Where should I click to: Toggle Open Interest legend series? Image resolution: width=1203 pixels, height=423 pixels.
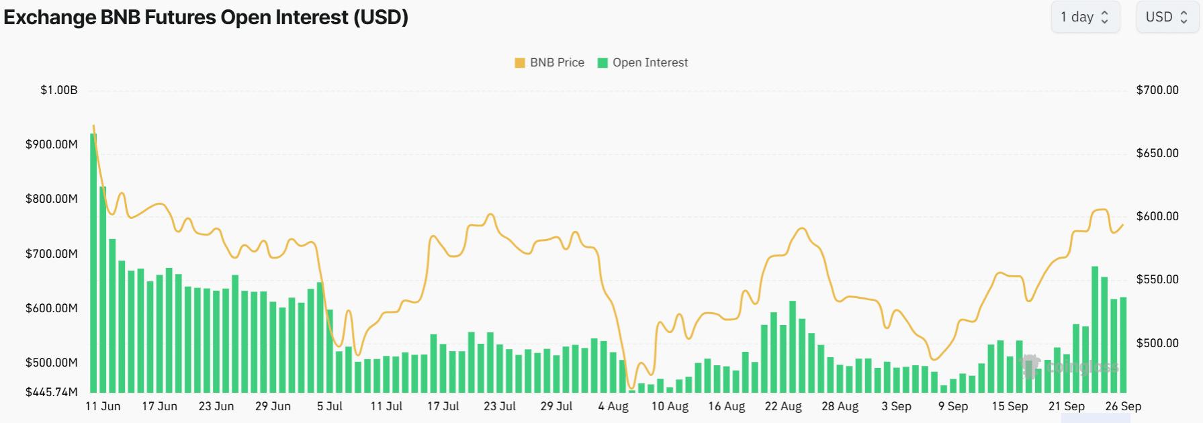tap(643, 62)
